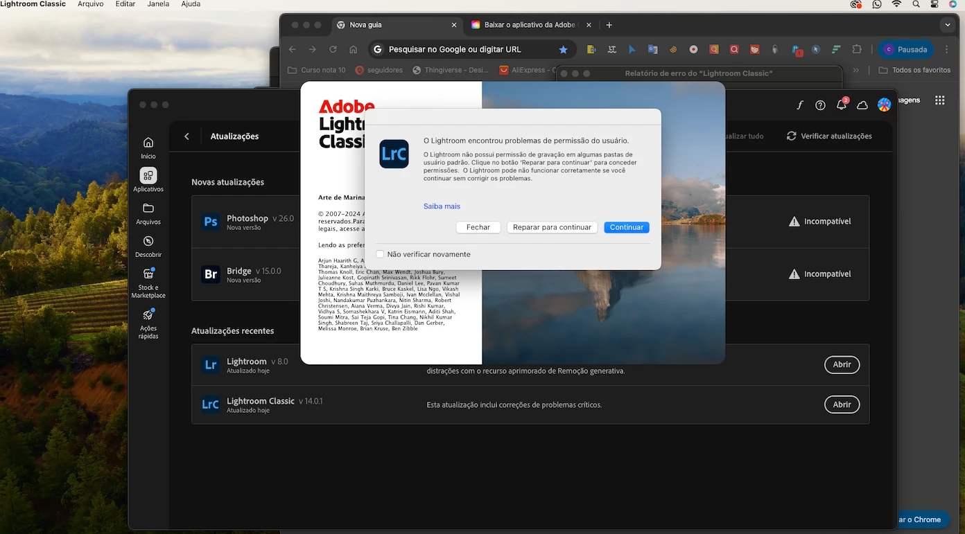Open AliExpress bookmark
The height and width of the screenshot is (534, 965).
pyautogui.click(x=528, y=70)
